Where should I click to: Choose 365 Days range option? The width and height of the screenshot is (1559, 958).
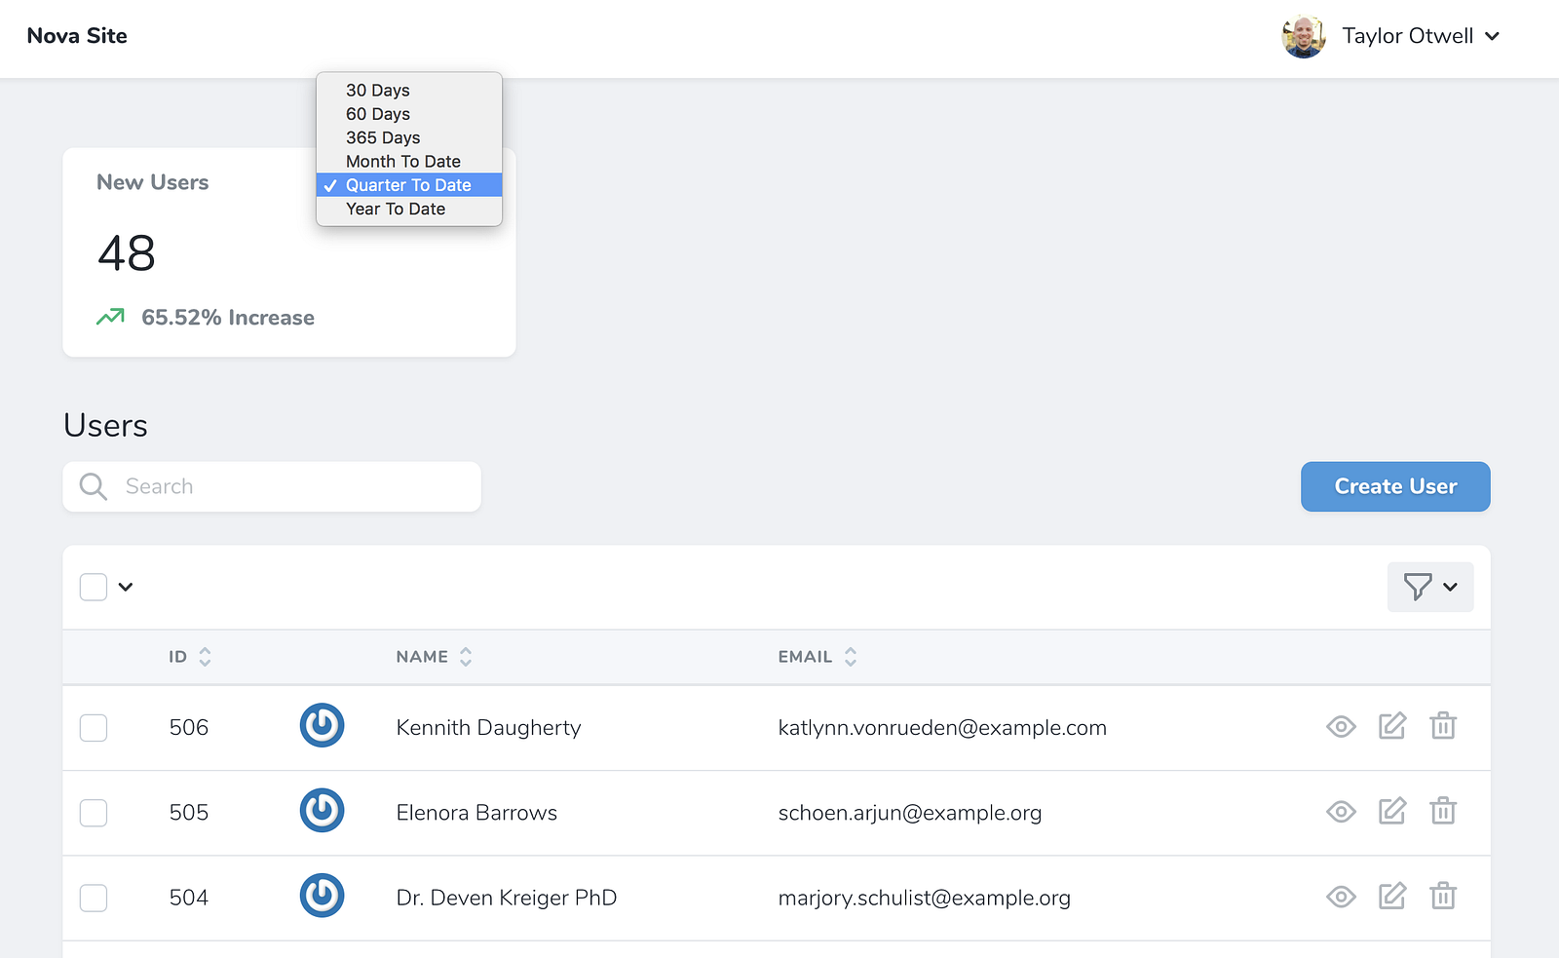pos(409,137)
